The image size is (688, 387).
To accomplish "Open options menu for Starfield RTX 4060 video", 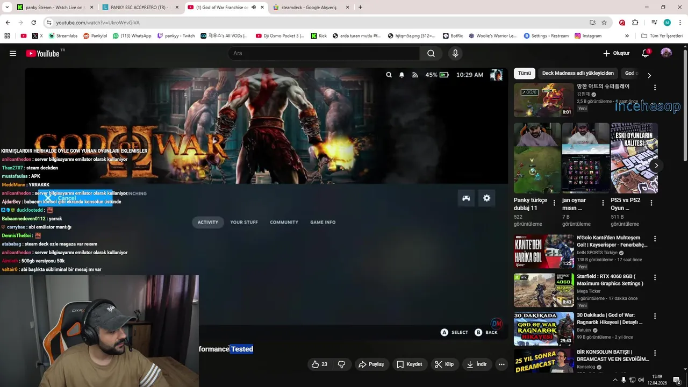I will coord(655,277).
